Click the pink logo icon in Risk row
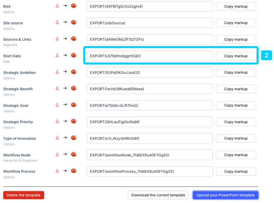 point(57,6)
